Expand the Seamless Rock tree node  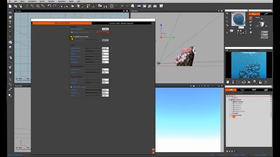tap(231, 115)
